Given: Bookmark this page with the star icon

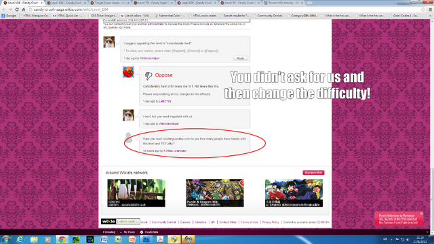Looking at the screenshot, I should (423, 9).
